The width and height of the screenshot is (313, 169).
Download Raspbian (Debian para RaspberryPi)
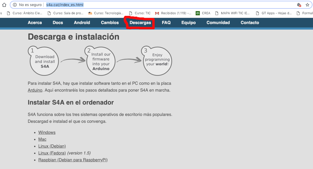coord(73,160)
